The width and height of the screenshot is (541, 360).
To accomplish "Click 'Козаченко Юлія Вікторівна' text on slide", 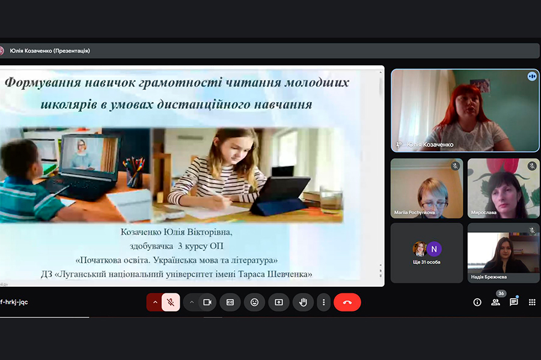I will (x=176, y=232).
